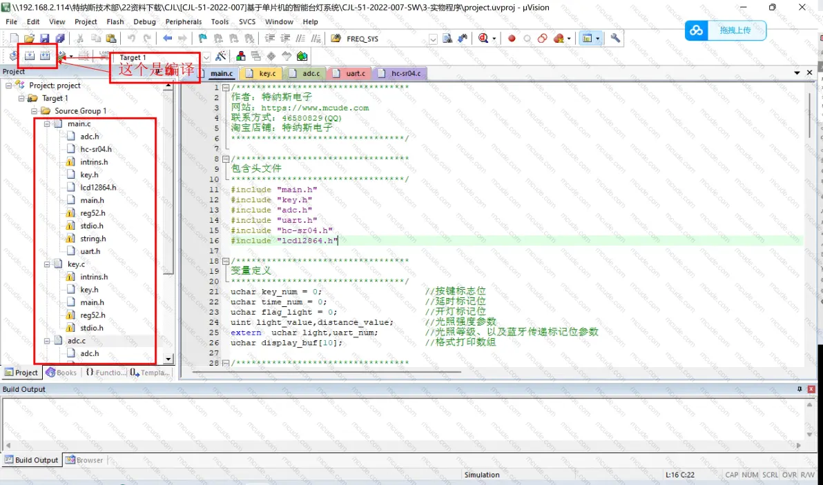823x485 pixels.
Task: Collapse the Source Group 1 node
Action: (34, 110)
